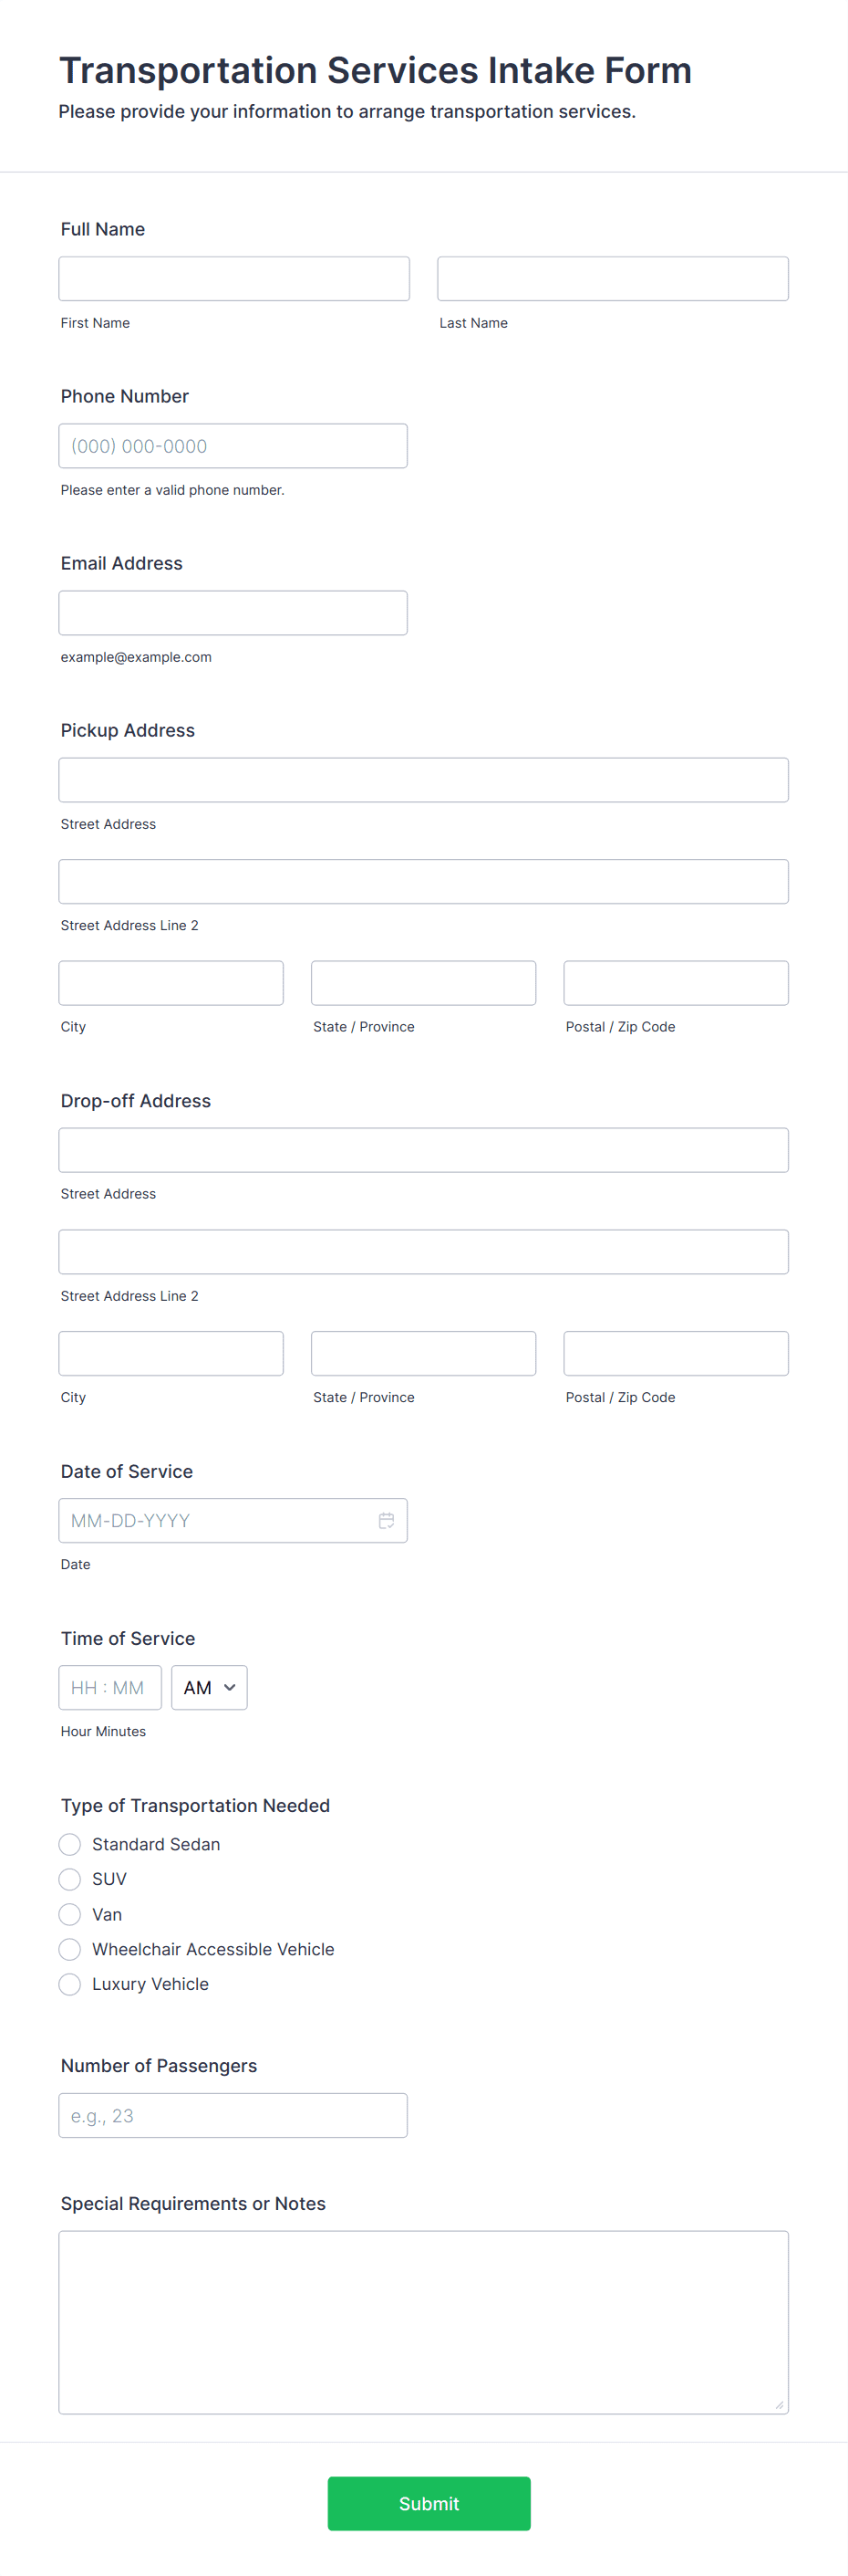Expand the AM/PM dropdown
This screenshot has width=848, height=2576.
coord(210,1687)
